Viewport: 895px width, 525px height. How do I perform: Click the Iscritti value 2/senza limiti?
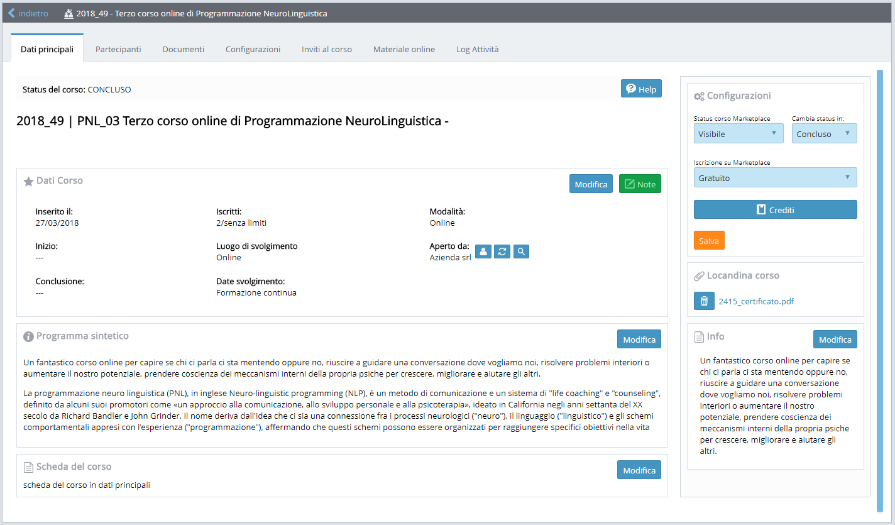point(241,223)
